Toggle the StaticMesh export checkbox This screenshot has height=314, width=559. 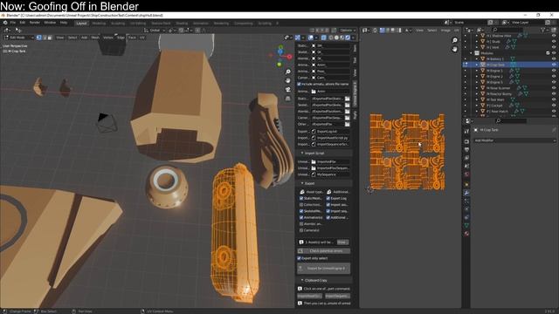pyautogui.click(x=301, y=198)
